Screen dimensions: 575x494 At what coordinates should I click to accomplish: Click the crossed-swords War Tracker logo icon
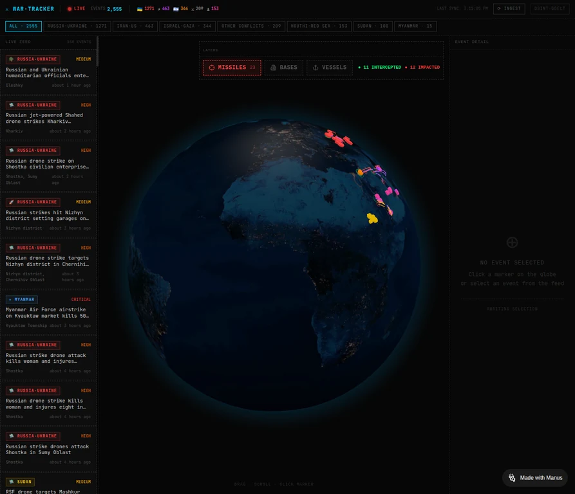(7, 9)
